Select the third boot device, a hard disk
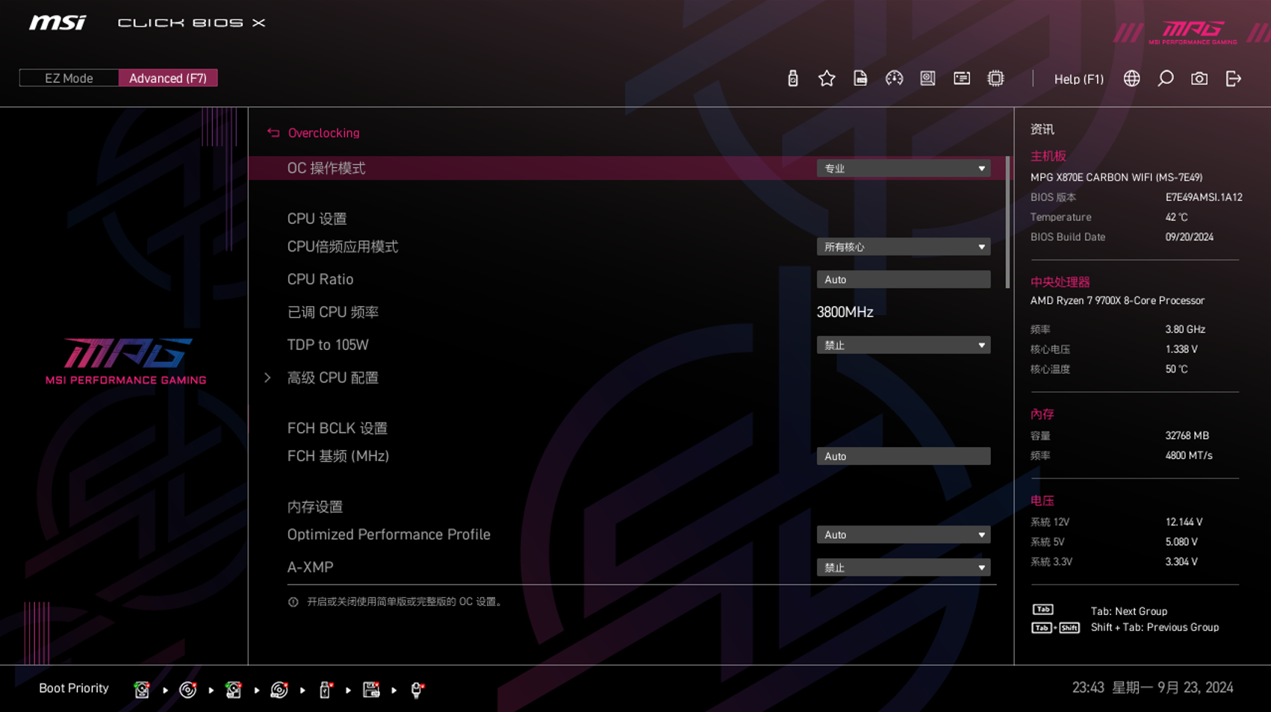 click(234, 690)
